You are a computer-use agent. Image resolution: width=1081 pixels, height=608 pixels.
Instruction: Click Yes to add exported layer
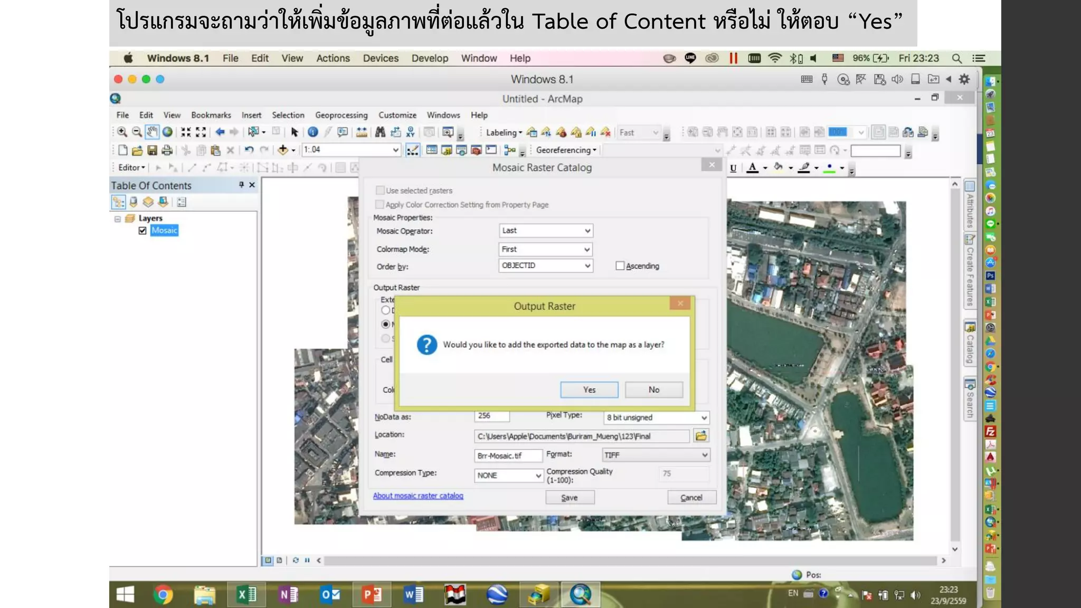point(589,389)
